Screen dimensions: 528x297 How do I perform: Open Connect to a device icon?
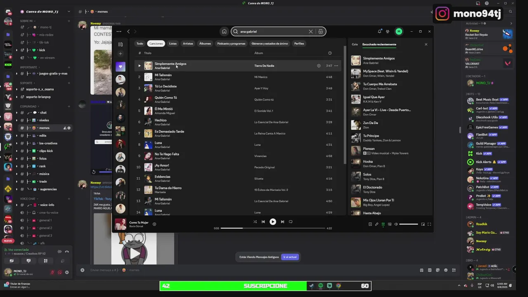(389, 224)
